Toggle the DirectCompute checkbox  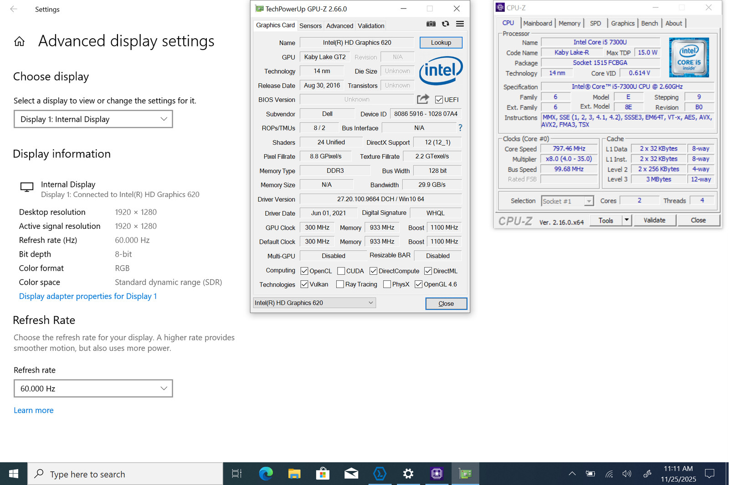click(x=373, y=271)
